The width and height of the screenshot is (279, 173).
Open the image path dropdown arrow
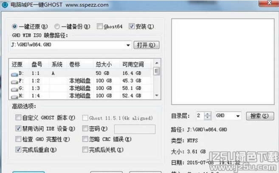(x=128, y=45)
